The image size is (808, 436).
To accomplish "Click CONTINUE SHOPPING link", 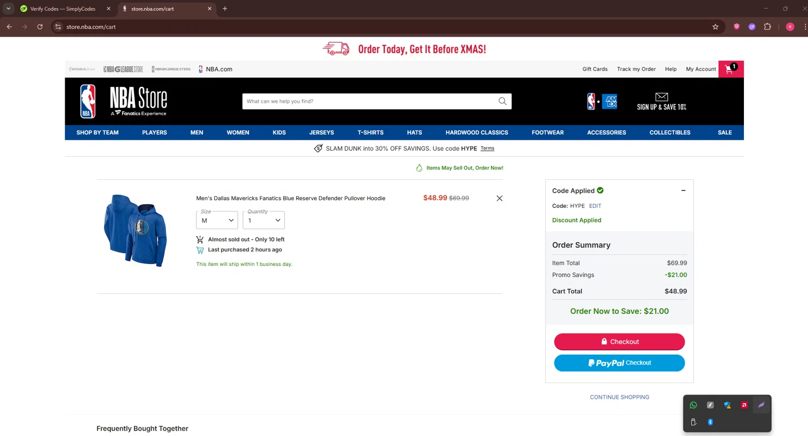I will tap(619, 397).
